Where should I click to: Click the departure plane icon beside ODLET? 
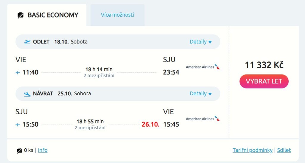pos(27,42)
